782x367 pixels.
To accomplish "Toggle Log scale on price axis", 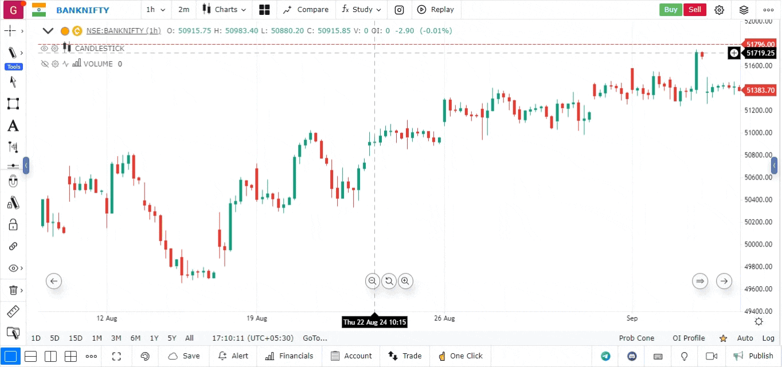I will [x=768, y=338].
